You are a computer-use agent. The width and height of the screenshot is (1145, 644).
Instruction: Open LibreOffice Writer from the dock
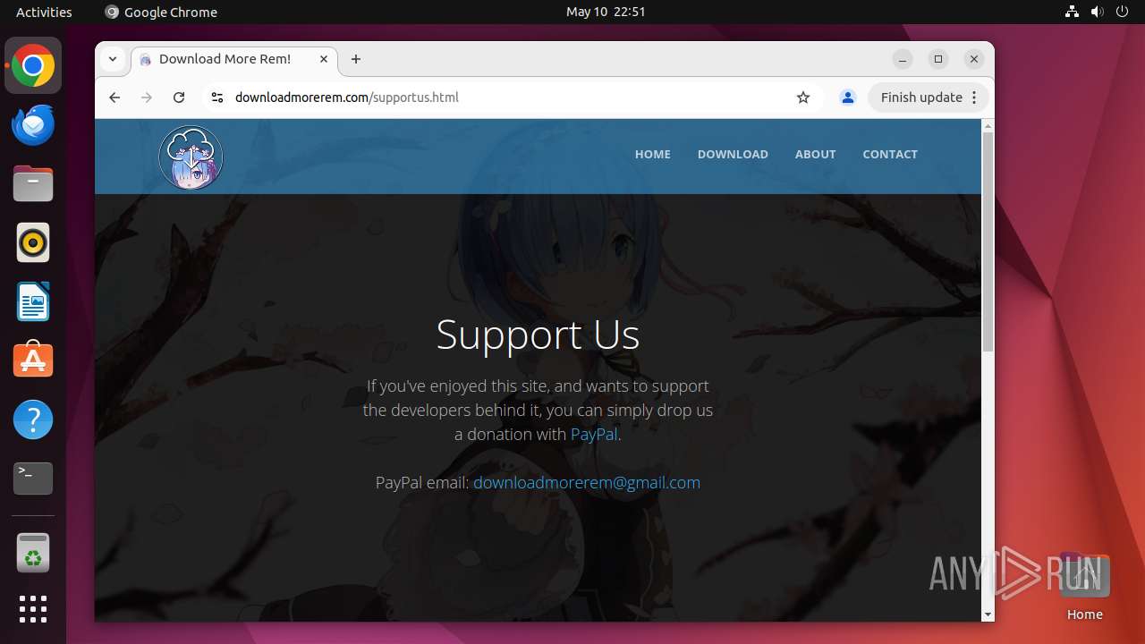pyautogui.click(x=33, y=301)
